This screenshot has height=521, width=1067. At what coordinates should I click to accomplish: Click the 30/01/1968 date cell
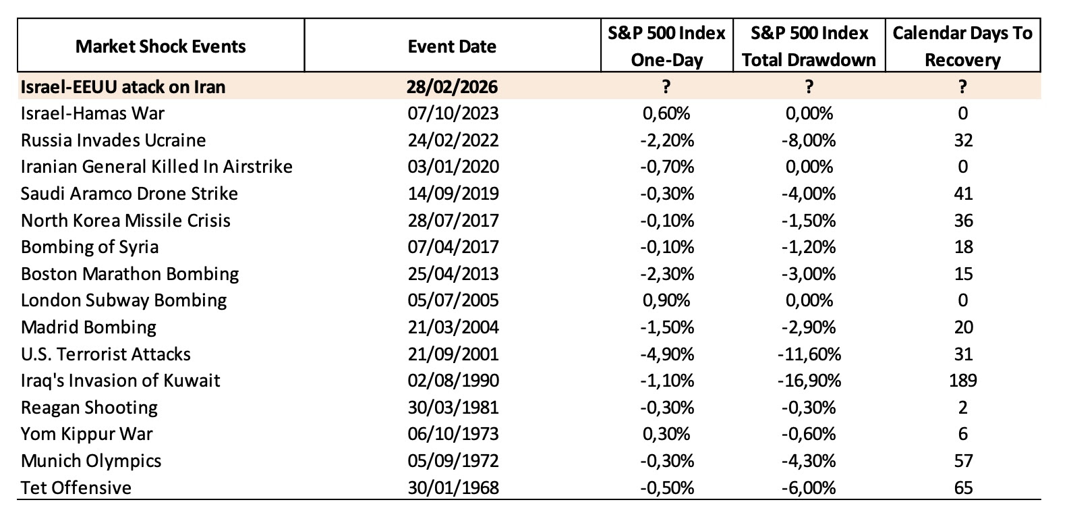(452, 487)
